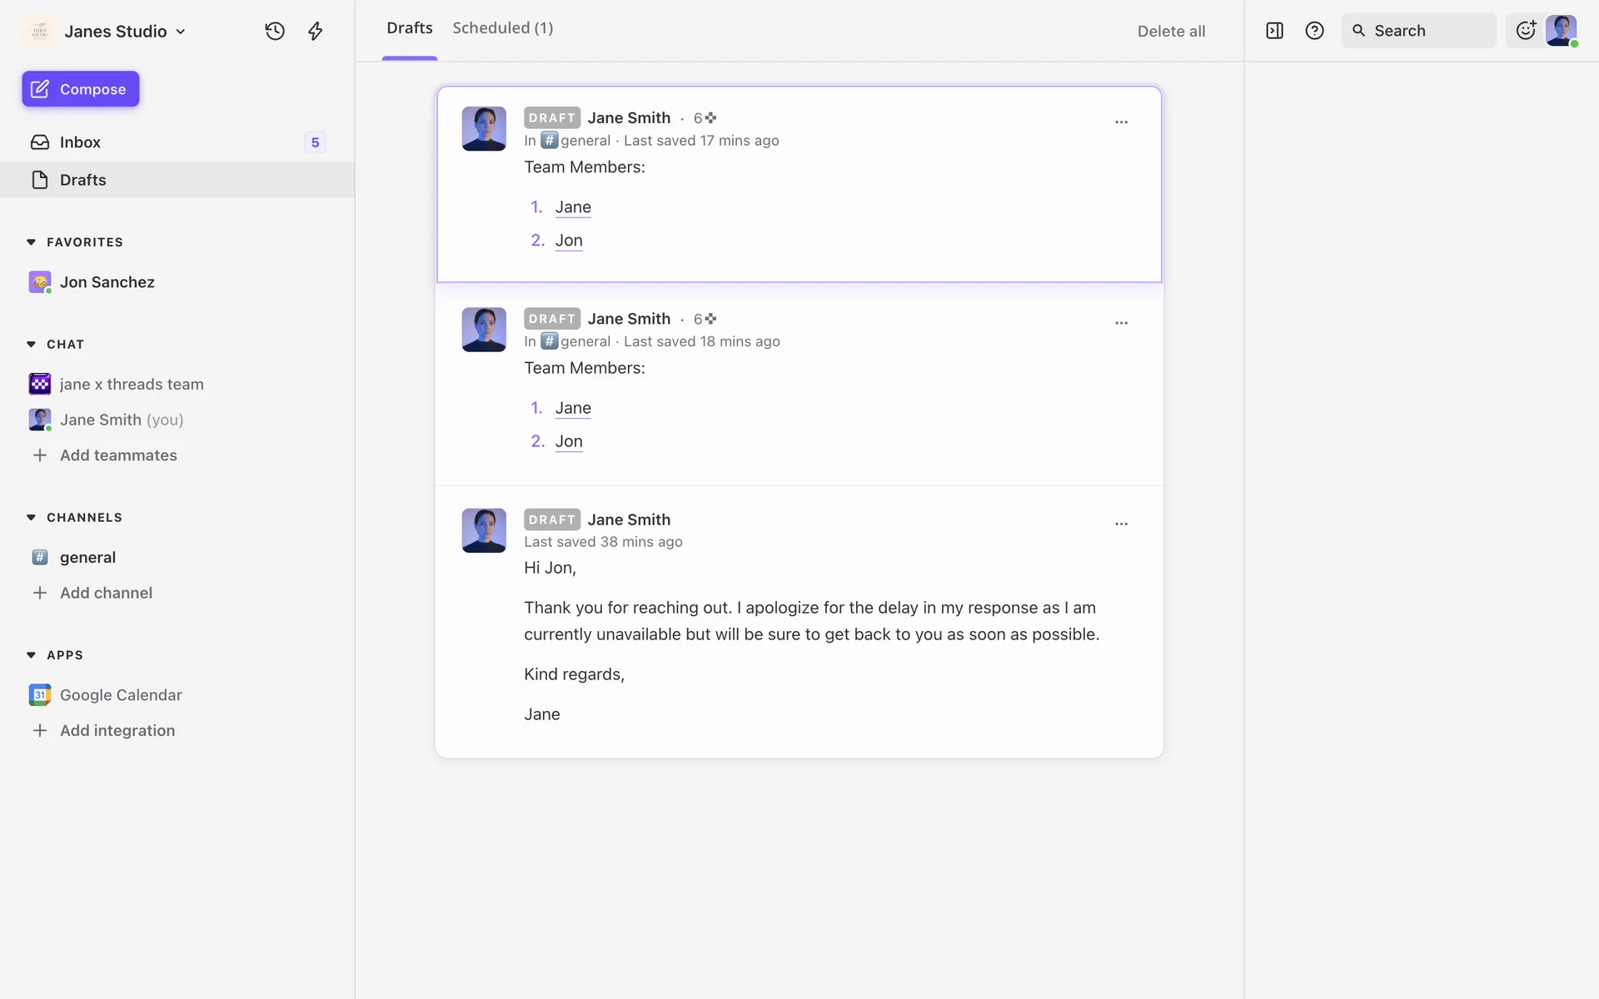Open more options on Hi Jon draft
This screenshot has width=1599, height=999.
click(1121, 524)
